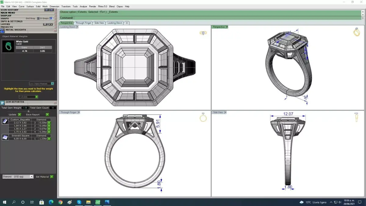
Task: Click green arrow for 6.08 X 6.00 row
Action: tap(49, 139)
